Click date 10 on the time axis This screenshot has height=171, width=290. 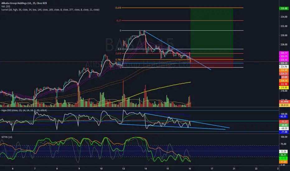101,169
